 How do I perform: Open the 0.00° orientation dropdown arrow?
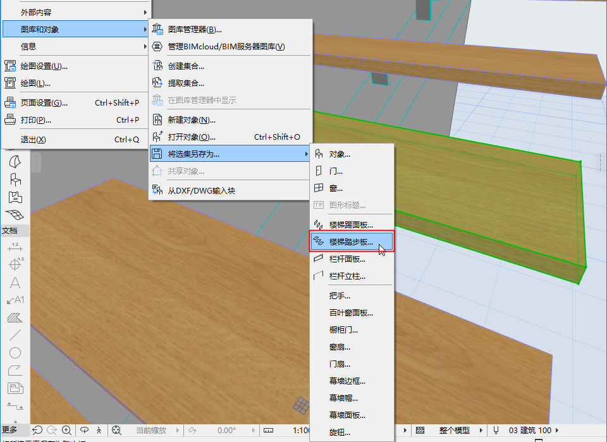coord(253,430)
